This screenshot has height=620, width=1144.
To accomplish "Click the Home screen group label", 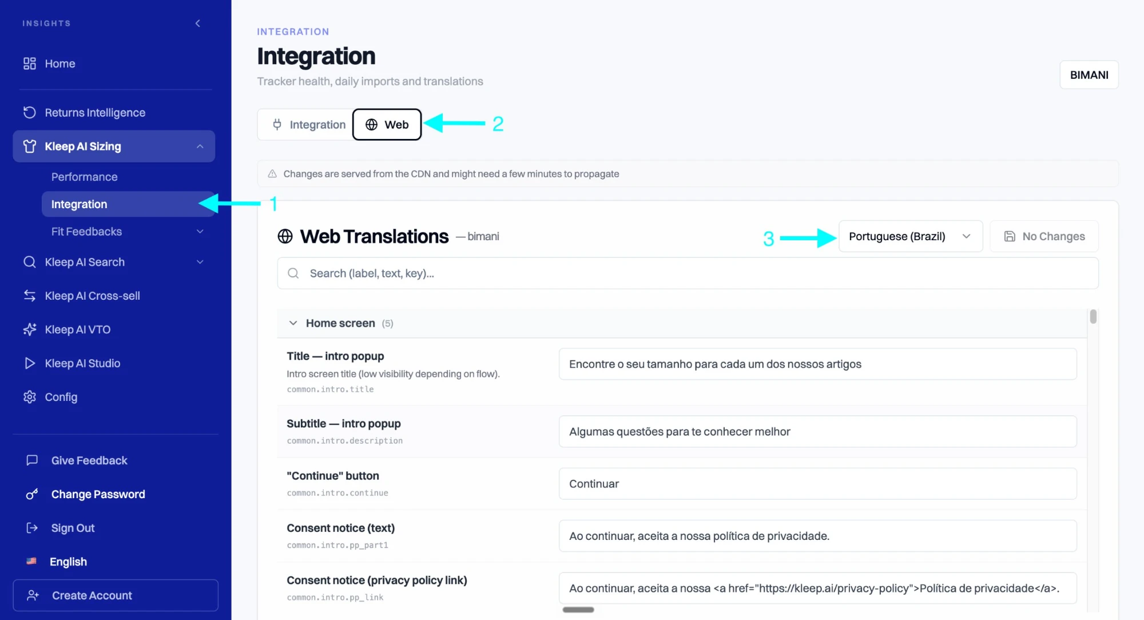I will (340, 323).
